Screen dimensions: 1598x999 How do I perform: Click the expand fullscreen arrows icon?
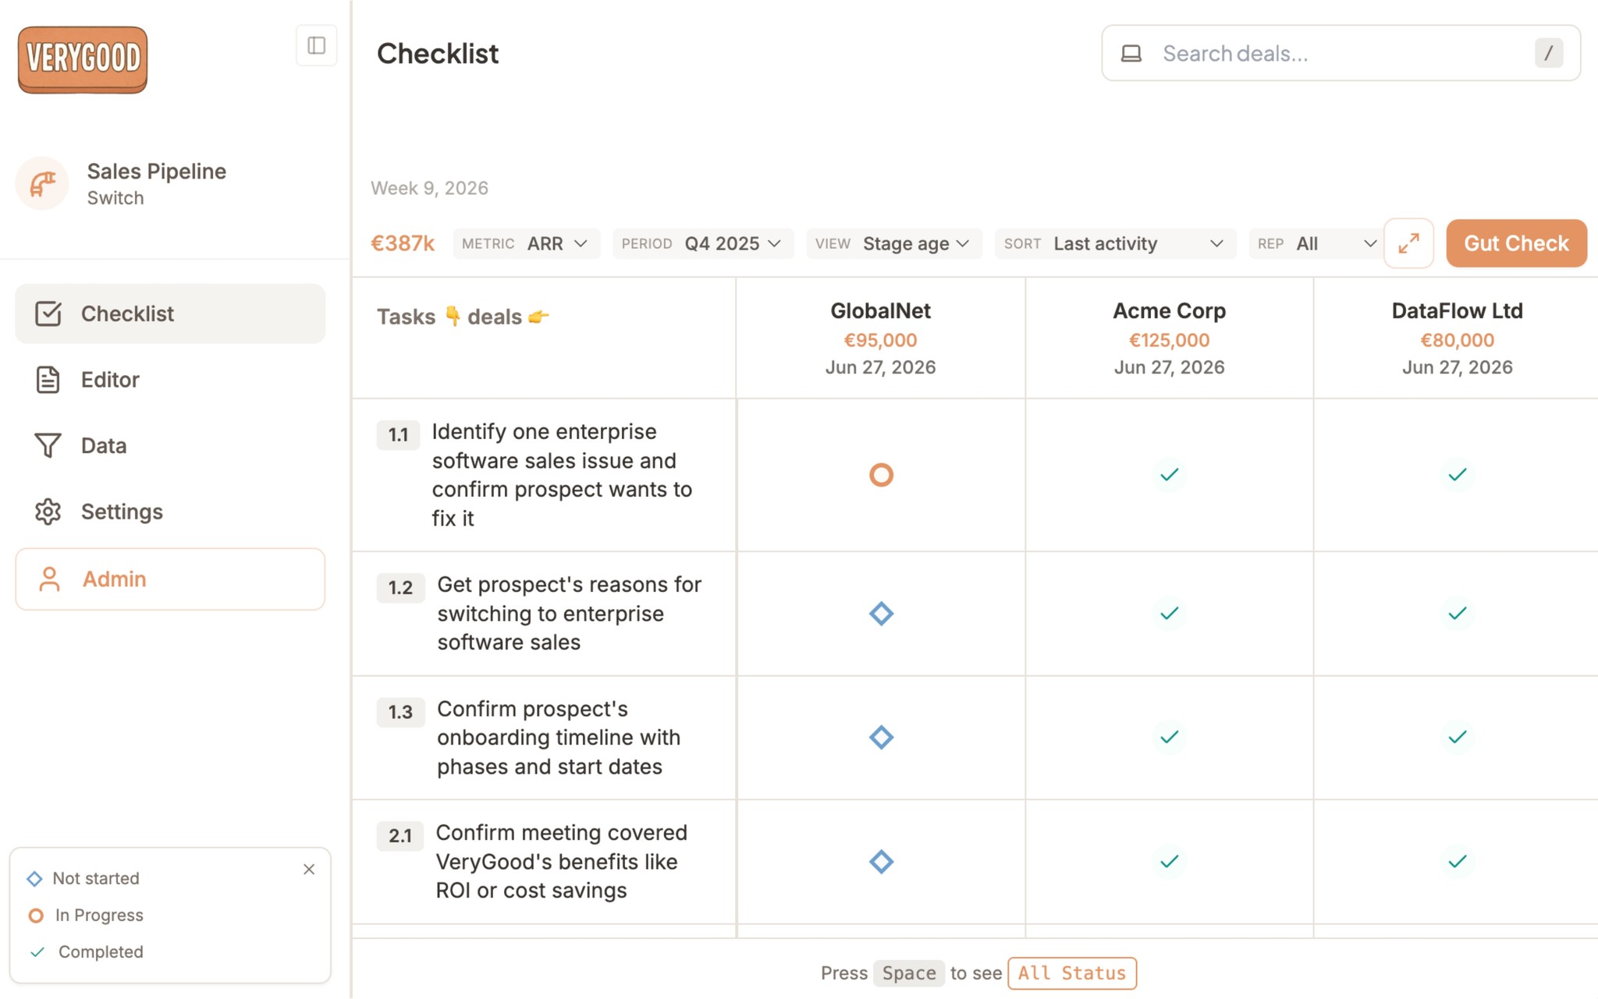(x=1408, y=243)
